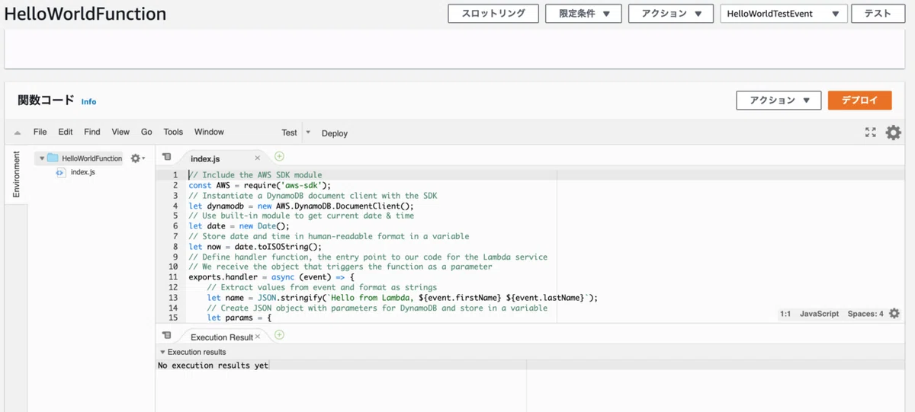
Task: Collapse the Execution results section
Action: pyautogui.click(x=162, y=352)
